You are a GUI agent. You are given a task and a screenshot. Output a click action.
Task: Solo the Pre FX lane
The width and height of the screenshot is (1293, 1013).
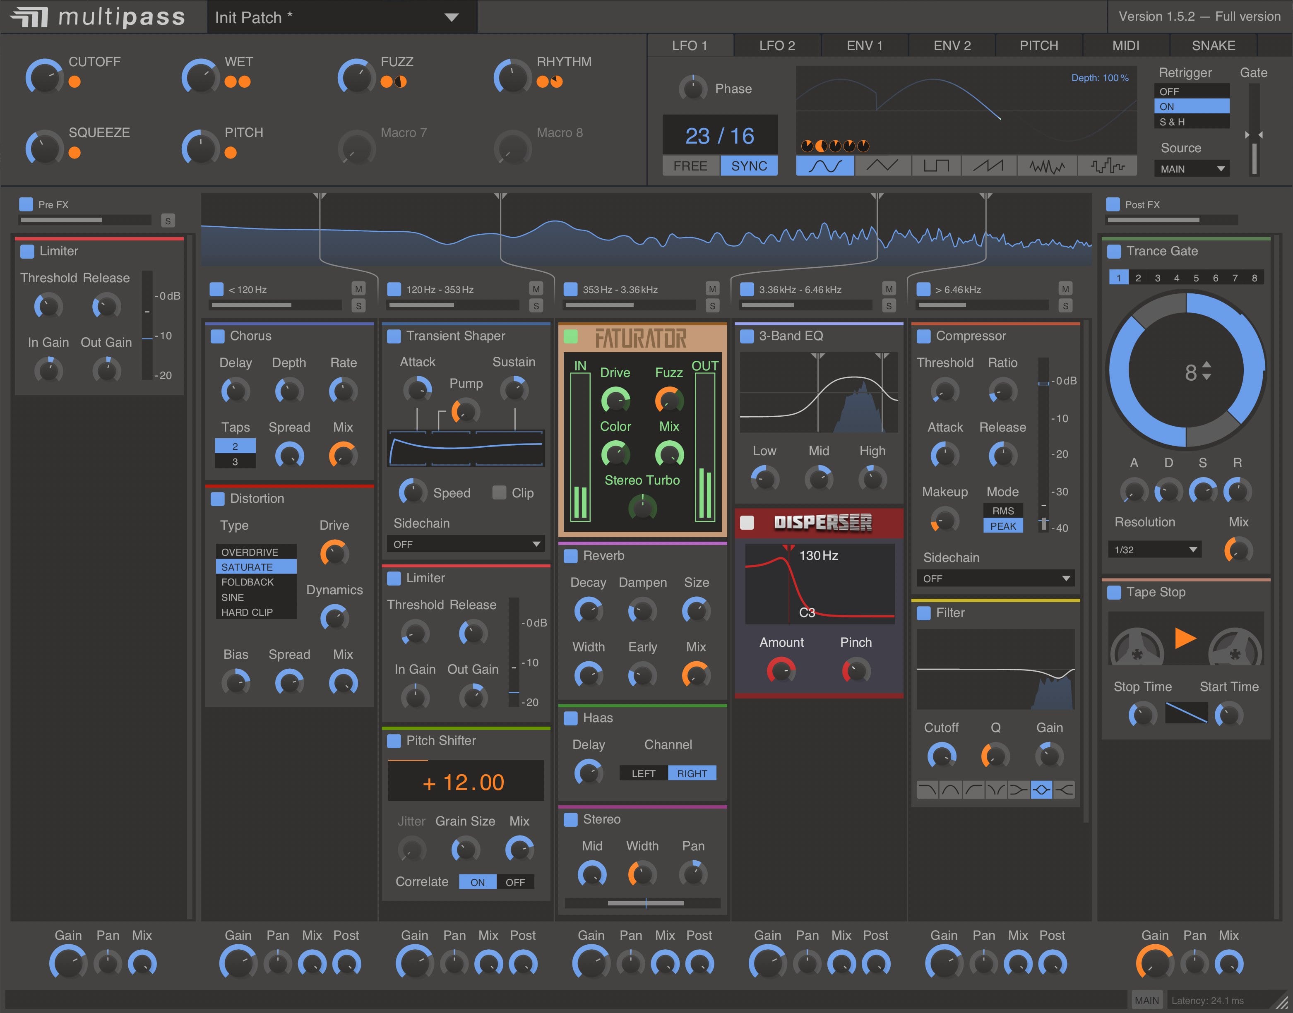[x=168, y=221]
